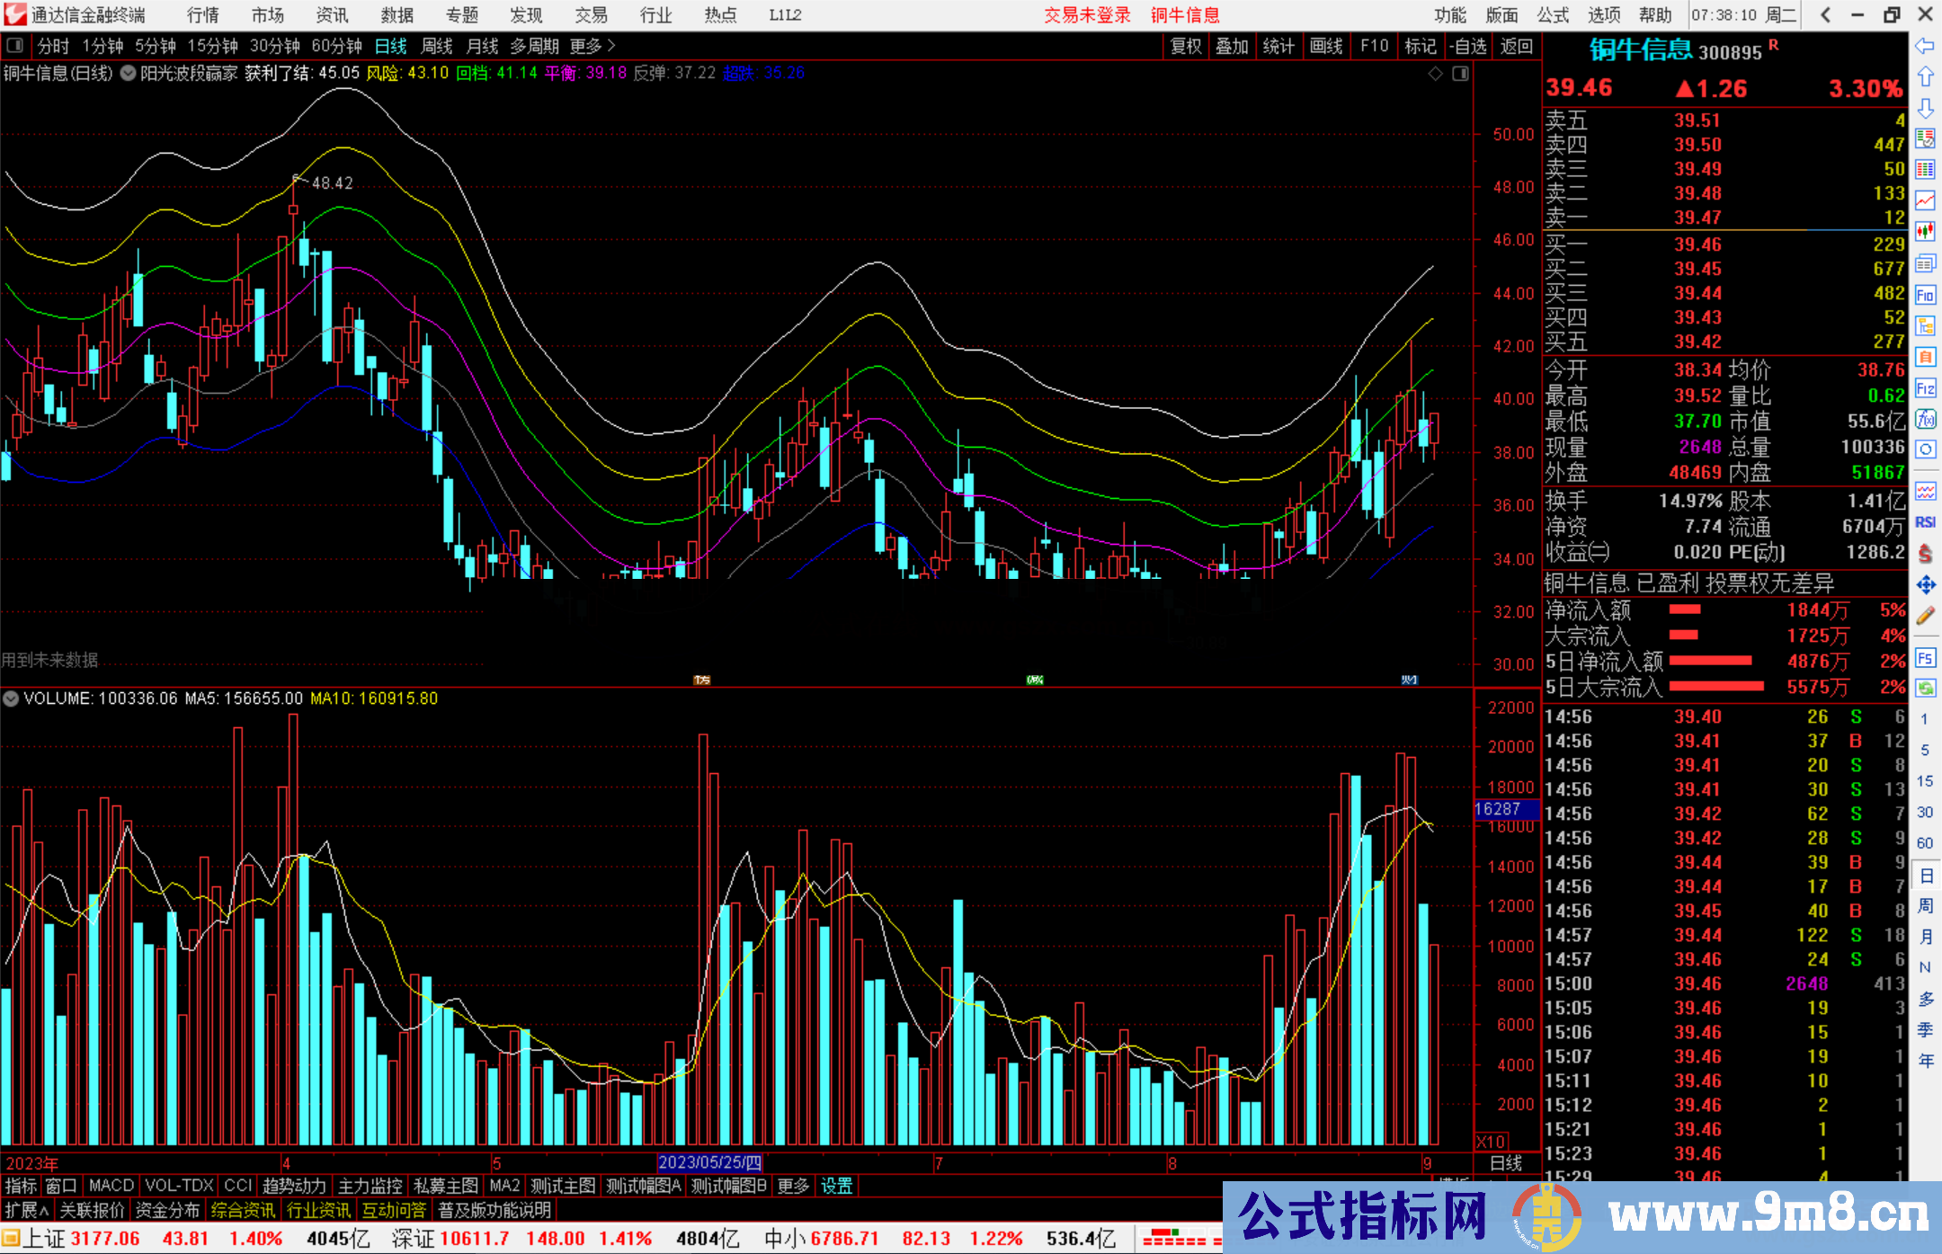Viewport: 1942px width, 1254px height.
Task: Click the back arrow icon in right sidebar
Action: point(1925,46)
